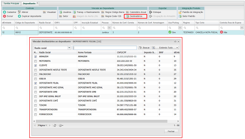Tick the FORNECEDOR row checkbox
The width and height of the screenshot is (245, 139).
[x=36, y=114]
